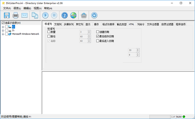Viewport: 195px width, 119px height.
Task: Open the 视图(V) menu
Action: pyautogui.click(x=38, y=8)
